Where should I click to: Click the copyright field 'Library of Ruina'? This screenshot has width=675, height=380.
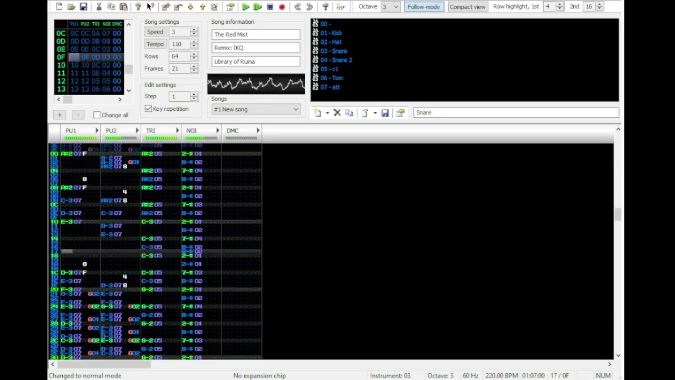[256, 62]
